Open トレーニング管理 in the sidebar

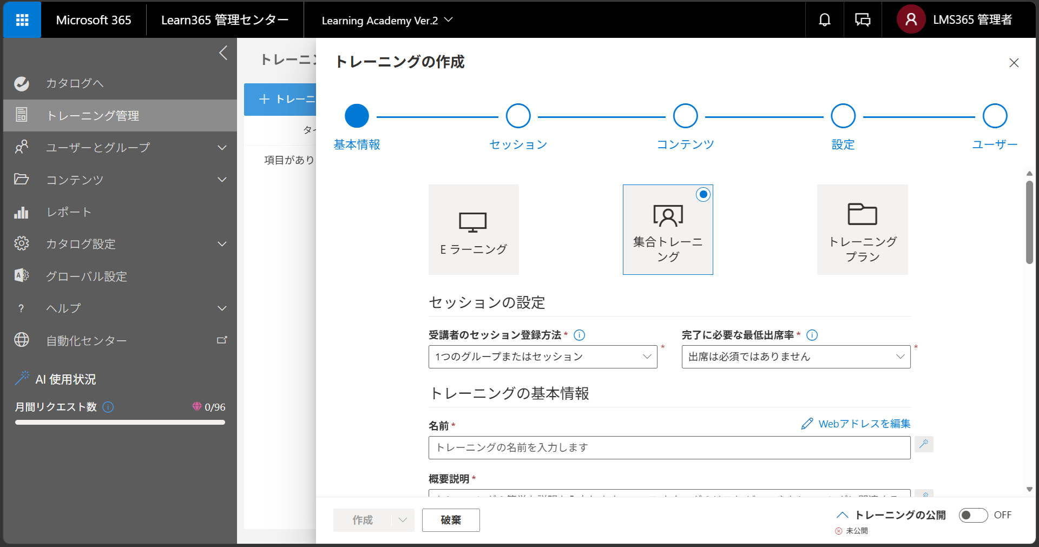coord(120,115)
